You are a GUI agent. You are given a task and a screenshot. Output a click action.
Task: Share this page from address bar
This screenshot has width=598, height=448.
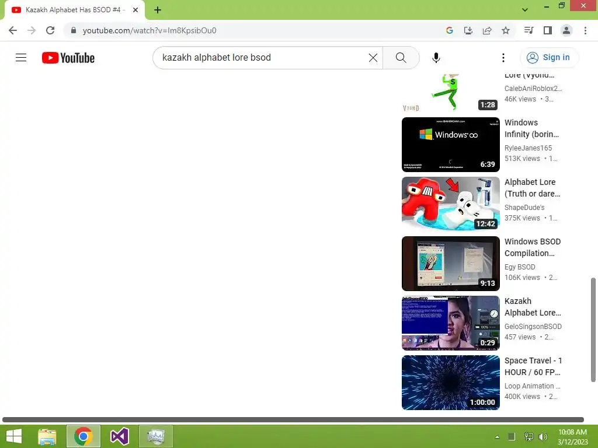[487, 30]
